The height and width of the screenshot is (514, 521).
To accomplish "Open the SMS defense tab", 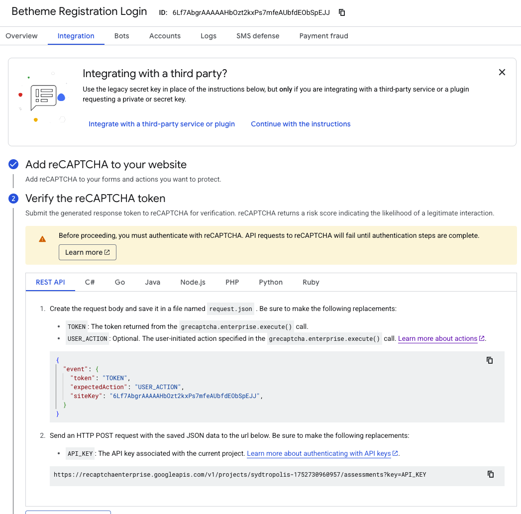I will (258, 36).
